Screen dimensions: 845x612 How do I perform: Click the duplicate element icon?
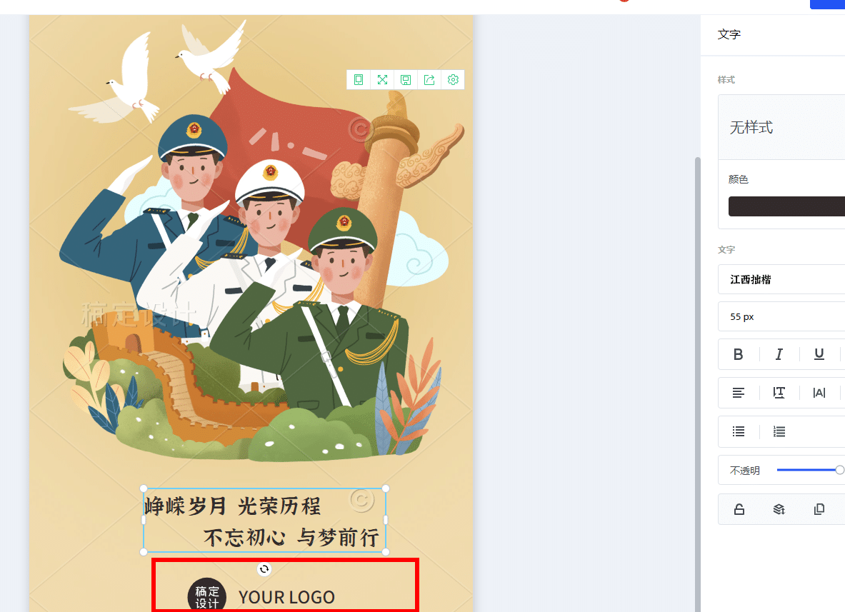[819, 509]
